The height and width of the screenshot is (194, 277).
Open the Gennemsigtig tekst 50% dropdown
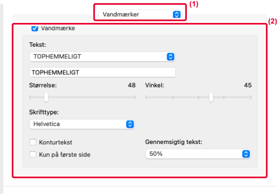coord(198,154)
